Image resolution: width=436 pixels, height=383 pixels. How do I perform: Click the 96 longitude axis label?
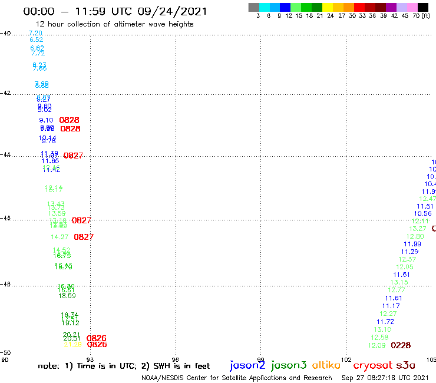click(x=175, y=360)
